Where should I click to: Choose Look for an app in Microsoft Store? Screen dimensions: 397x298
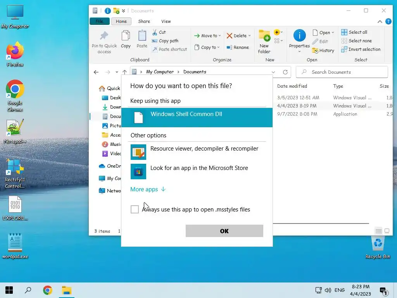point(197,171)
